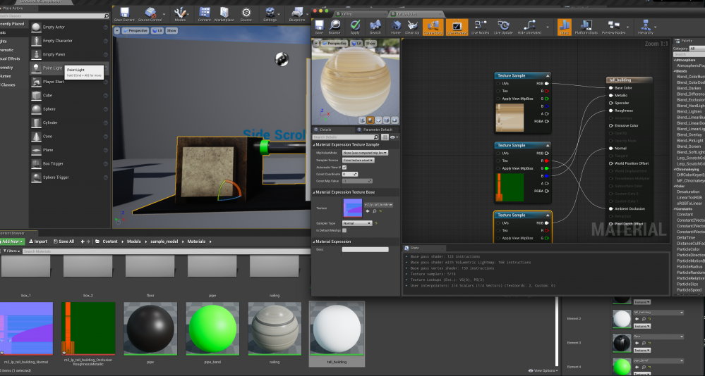705x376 pixels.
Task: Collapse Material Expression Texture Sample section
Action: click(314, 145)
